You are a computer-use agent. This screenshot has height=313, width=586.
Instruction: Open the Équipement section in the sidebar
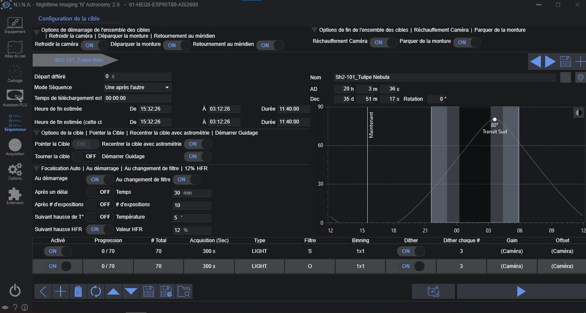pyautogui.click(x=15, y=26)
